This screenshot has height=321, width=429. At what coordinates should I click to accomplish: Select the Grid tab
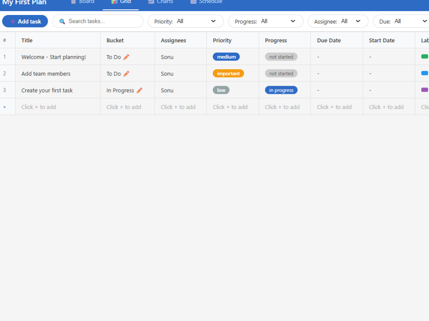(x=121, y=2)
